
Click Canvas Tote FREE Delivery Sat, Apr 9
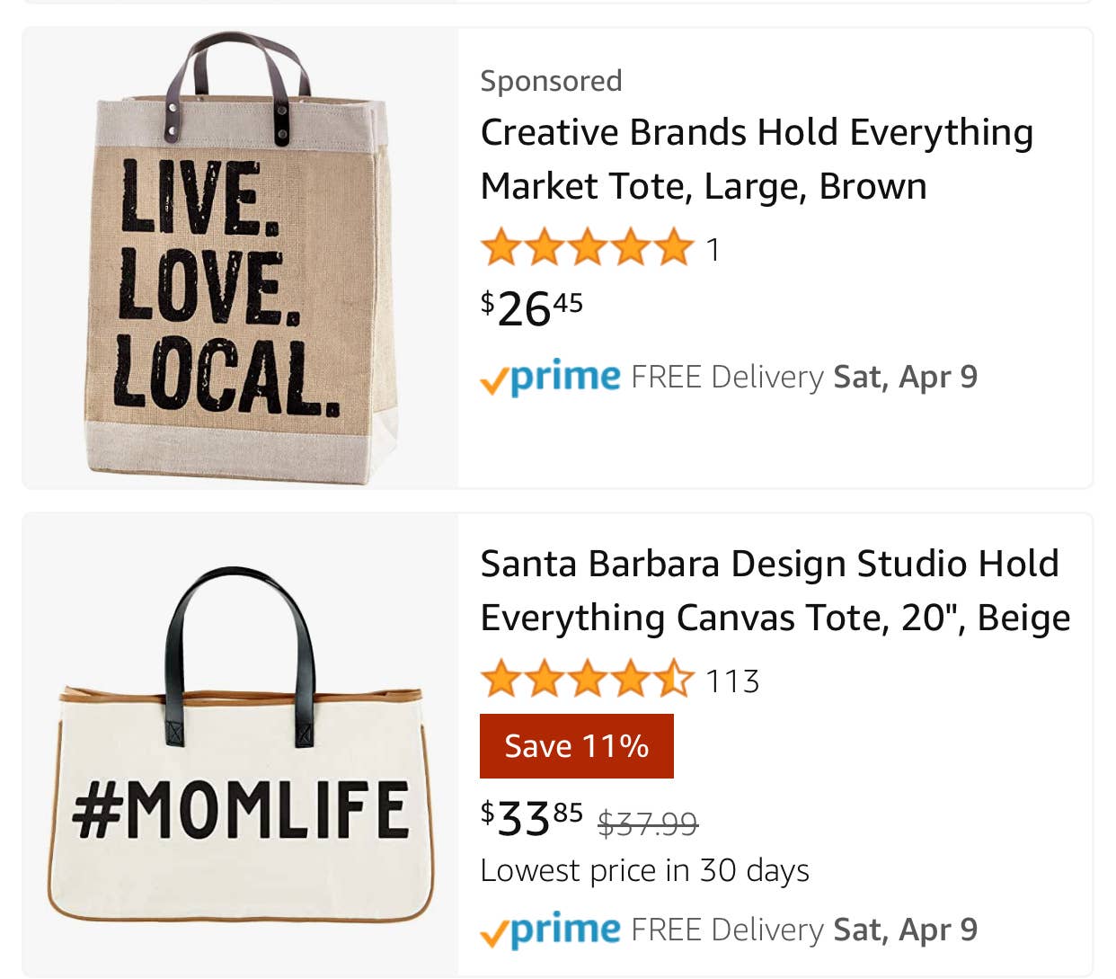(x=804, y=929)
